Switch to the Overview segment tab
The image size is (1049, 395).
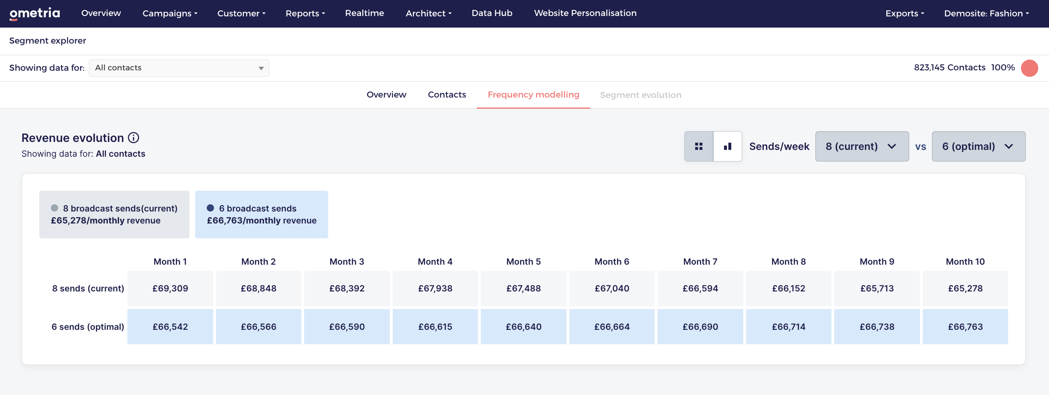coord(386,95)
